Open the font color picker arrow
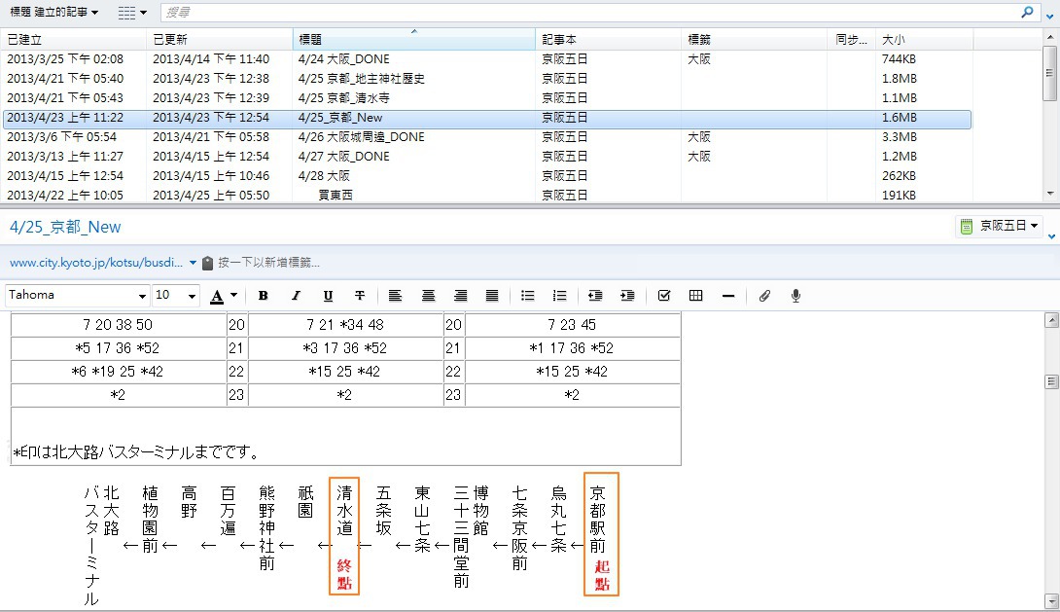1060x612 pixels. [x=234, y=296]
